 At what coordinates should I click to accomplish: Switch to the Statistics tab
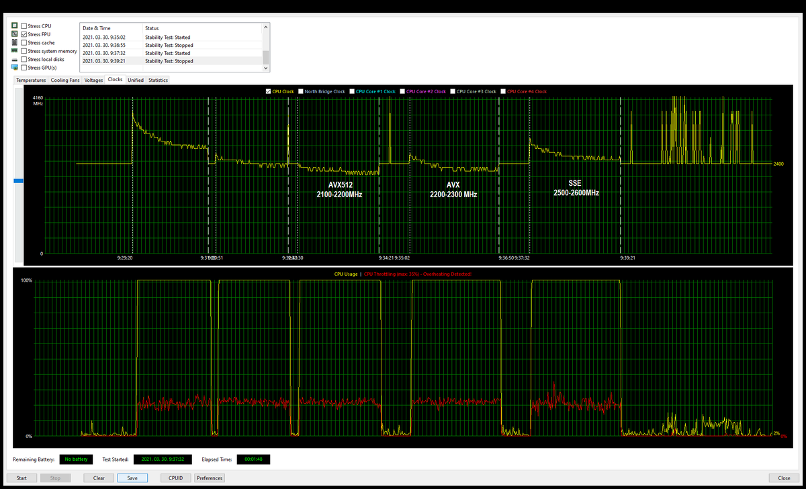(x=158, y=80)
